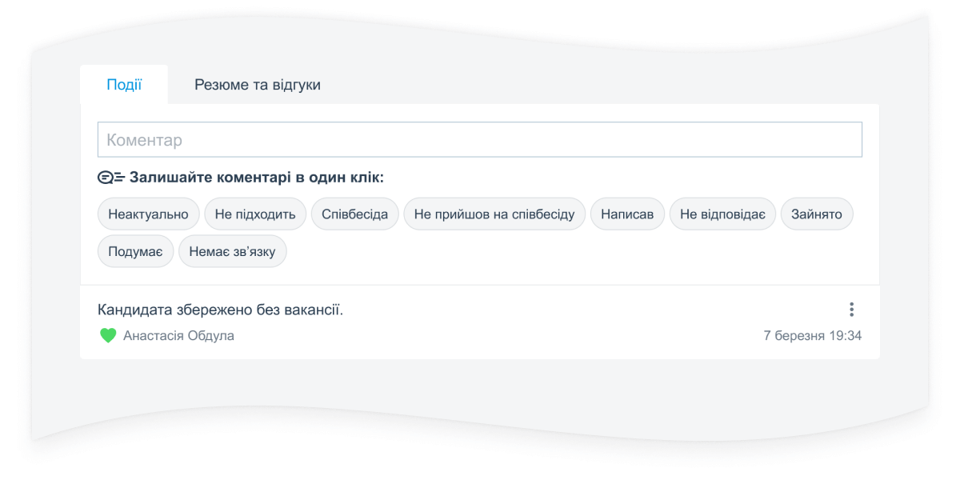Switch to the Події tab
This screenshot has height=504, width=960.
[124, 85]
